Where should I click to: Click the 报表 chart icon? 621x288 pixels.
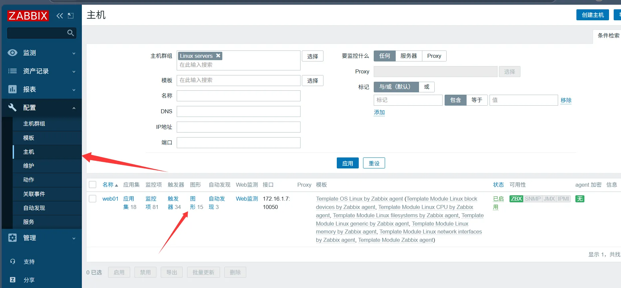(x=12, y=89)
